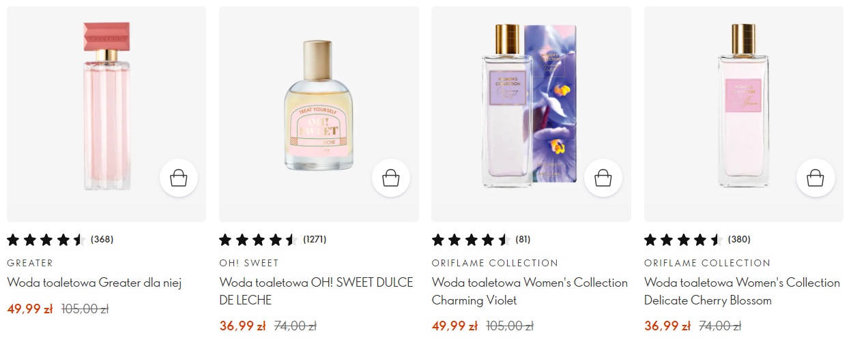Viewport: 851px width, 346px height.
Task: Click the OH! SWEET brand label
Action: (x=249, y=263)
